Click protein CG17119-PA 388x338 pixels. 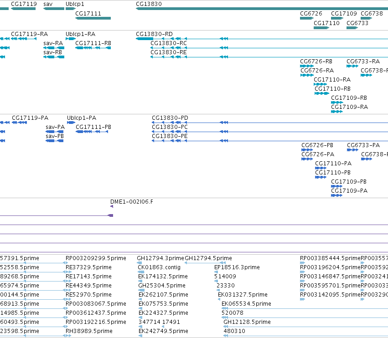[30, 118]
